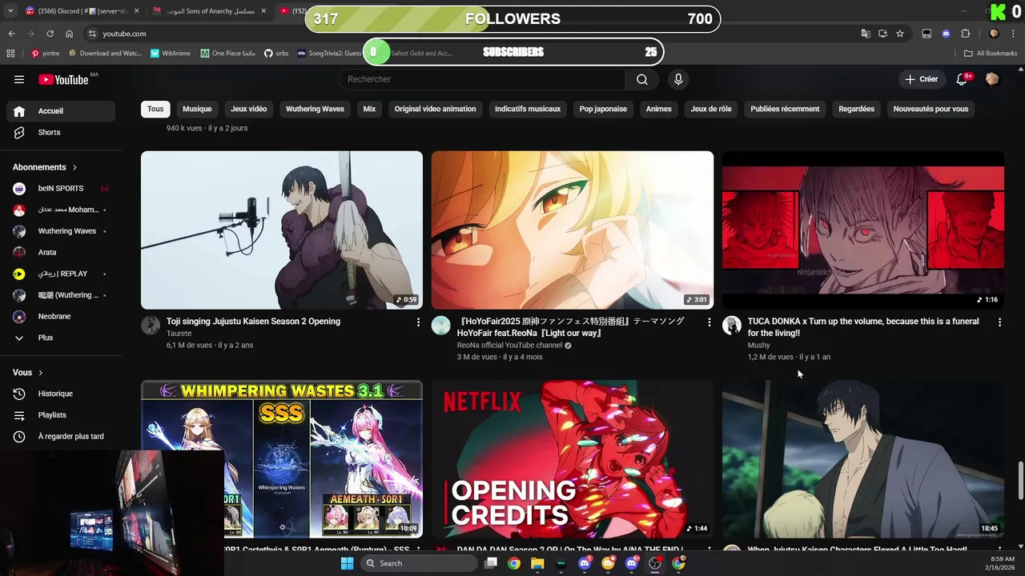Open Taurete channel avatar beside Toji video
The width and height of the screenshot is (1025, 576).
tap(151, 325)
